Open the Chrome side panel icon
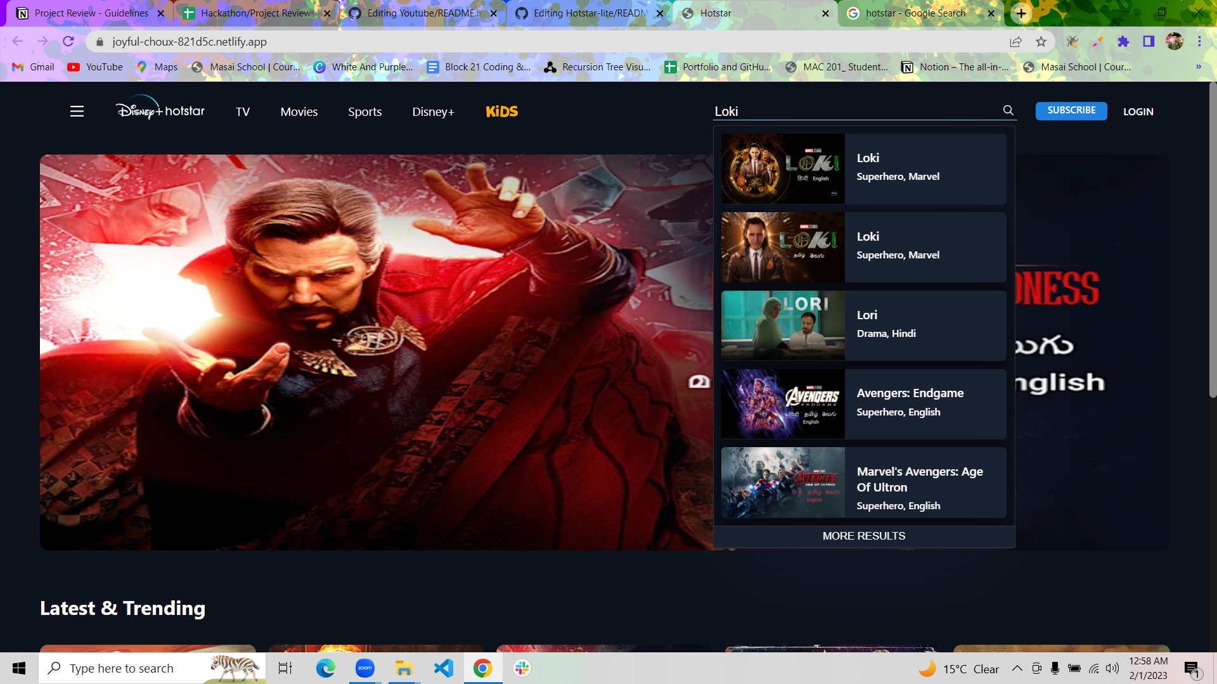This screenshot has height=684, width=1217. 1149,42
